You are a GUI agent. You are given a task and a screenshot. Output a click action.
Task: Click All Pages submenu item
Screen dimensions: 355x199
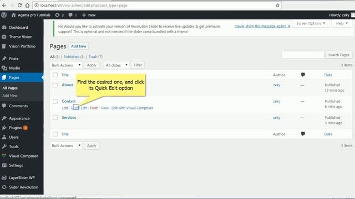pyautogui.click(x=10, y=88)
